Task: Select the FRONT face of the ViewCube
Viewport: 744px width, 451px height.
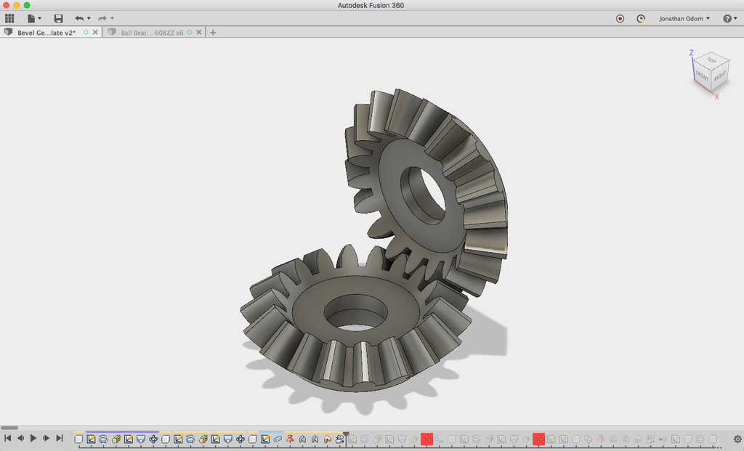Action: point(702,76)
